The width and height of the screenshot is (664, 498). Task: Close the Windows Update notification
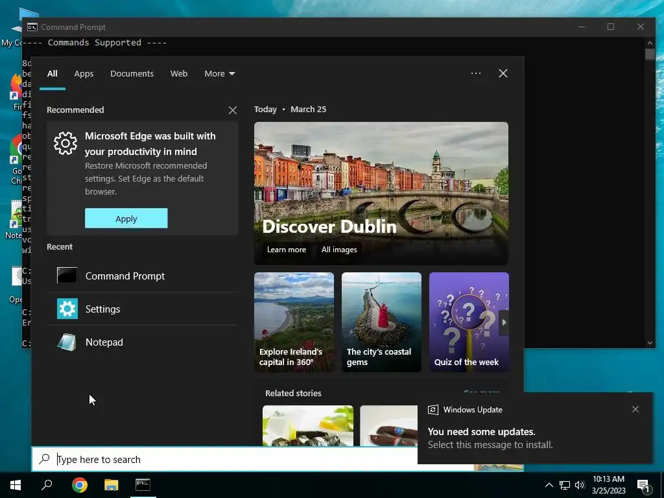pyautogui.click(x=635, y=410)
